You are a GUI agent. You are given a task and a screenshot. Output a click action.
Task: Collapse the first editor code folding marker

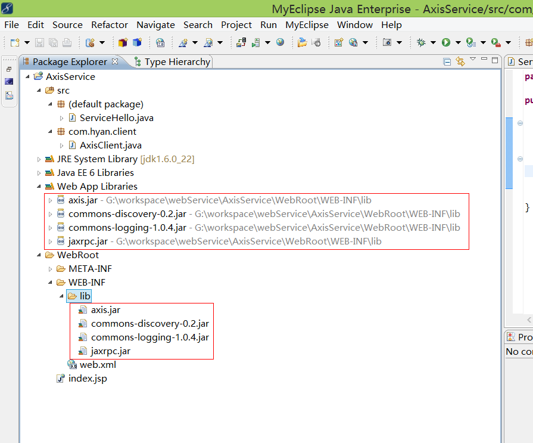520,123
